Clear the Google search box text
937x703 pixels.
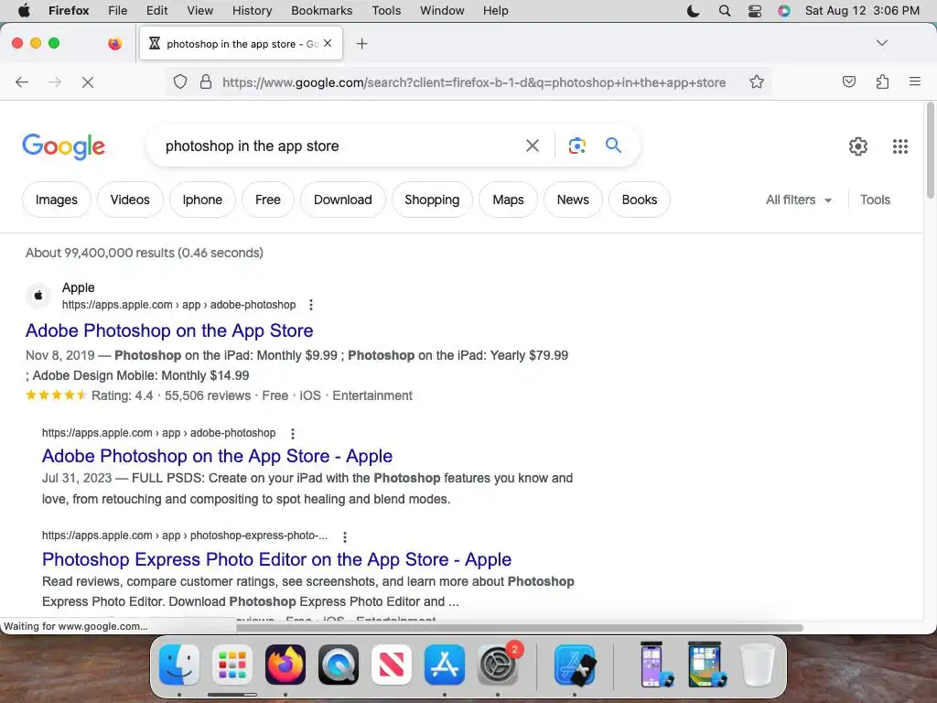click(533, 146)
